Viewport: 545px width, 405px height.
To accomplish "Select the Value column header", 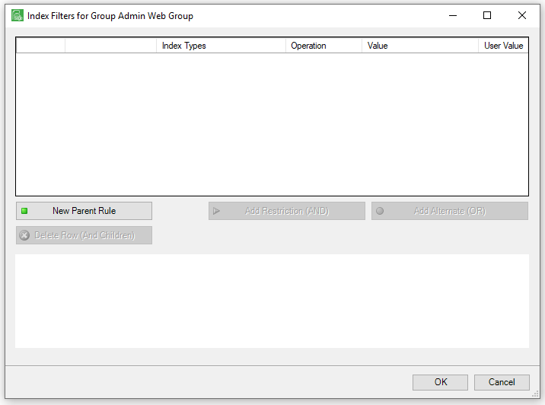I will (x=420, y=46).
